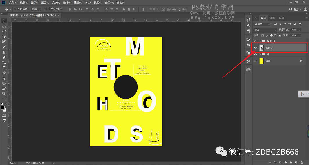Viewport: 309px width, 165px height.
Task: Hide the 底 group via eye icon
Action: (x=255, y=54)
